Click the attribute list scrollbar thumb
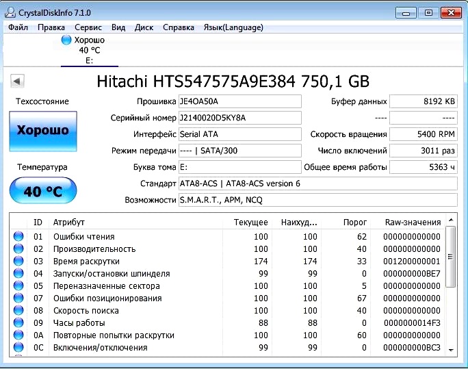Viewport: 468px width, 369px height. click(x=451, y=257)
